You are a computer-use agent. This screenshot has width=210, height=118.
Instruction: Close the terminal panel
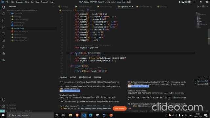click(207, 77)
